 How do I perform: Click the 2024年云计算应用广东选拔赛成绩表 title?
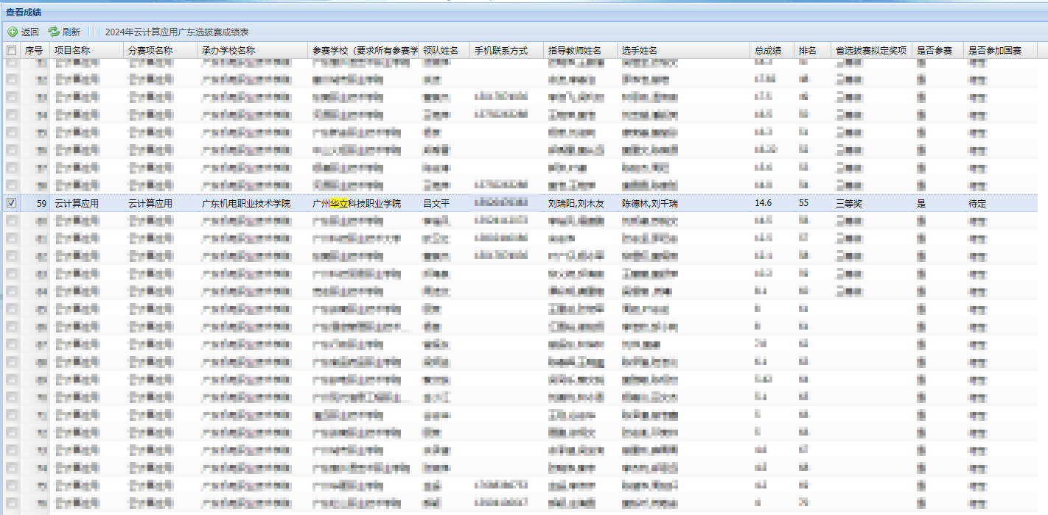177,32
